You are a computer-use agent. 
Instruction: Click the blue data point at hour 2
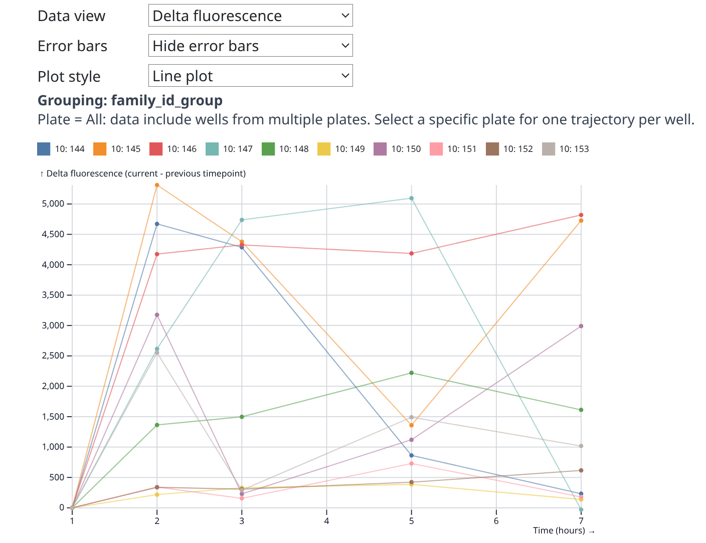[x=157, y=224]
